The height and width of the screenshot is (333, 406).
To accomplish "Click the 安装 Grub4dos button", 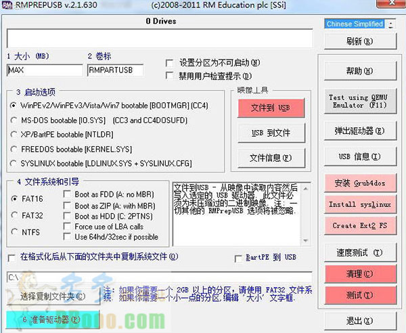I will point(360,183).
